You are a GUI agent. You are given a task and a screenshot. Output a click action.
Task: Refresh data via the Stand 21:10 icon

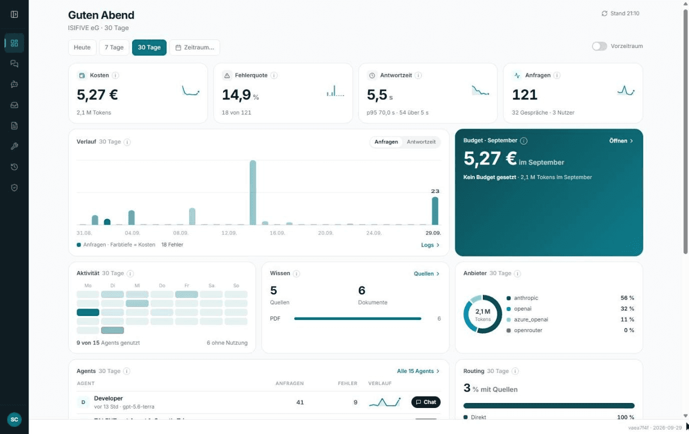(604, 13)
